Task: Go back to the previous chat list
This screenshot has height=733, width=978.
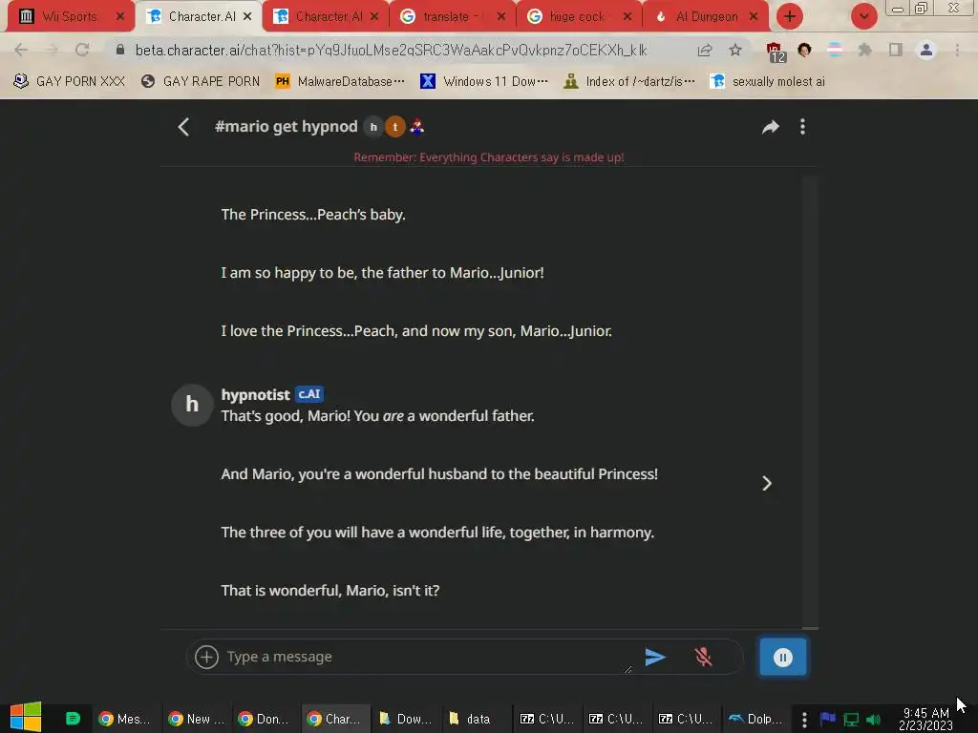Action: click(x=183, y=127)
